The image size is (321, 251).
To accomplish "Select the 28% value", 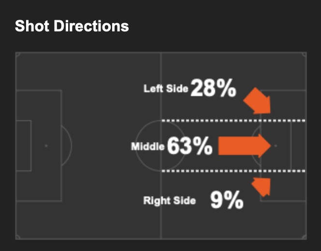I will coord(214,88).
